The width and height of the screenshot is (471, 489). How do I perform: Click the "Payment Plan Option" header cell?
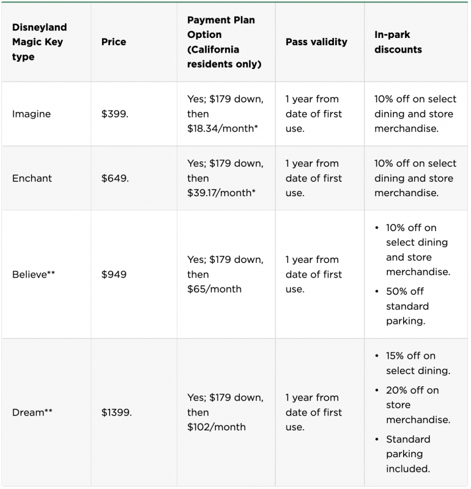224,42
